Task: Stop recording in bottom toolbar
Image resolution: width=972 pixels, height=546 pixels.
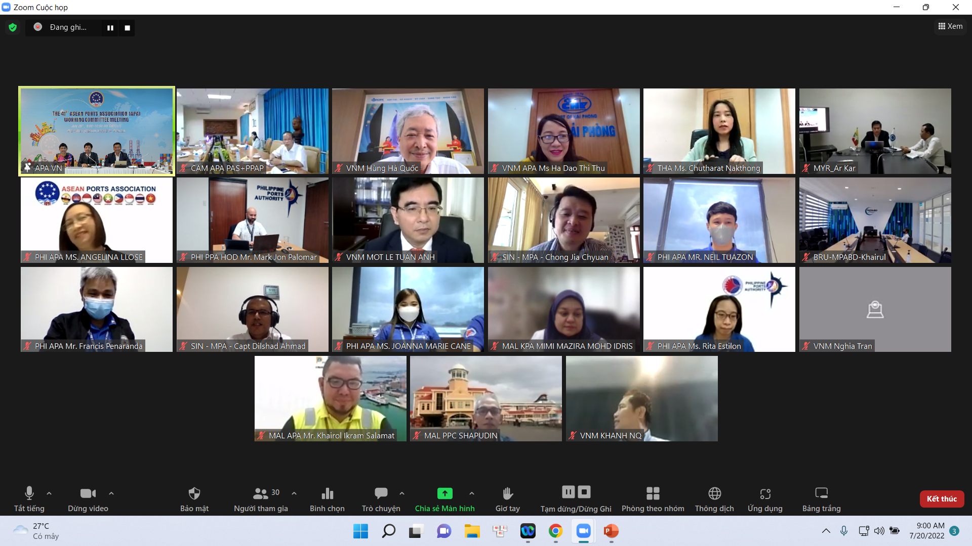Action: [x=584, y=492]
